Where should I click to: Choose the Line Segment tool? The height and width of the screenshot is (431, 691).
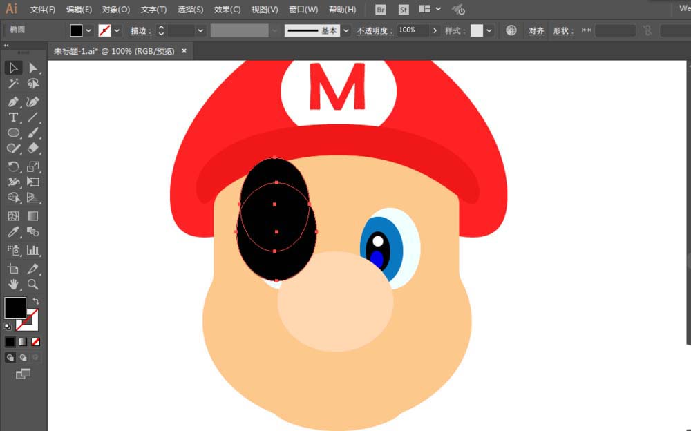coord(33,117)
